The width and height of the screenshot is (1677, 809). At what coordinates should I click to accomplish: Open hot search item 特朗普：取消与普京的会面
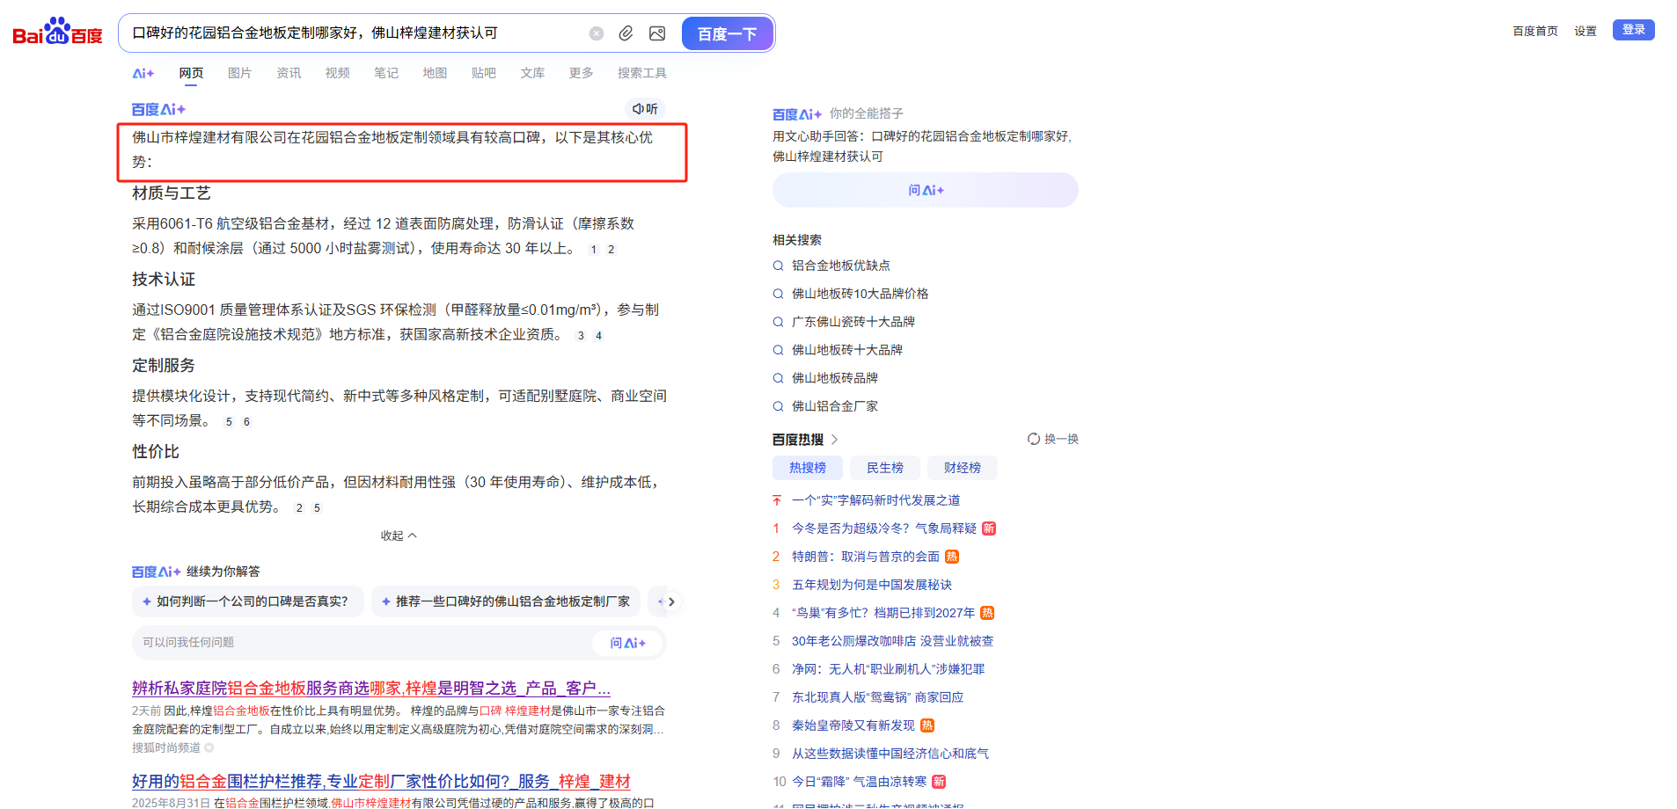(x=867, y=556)
